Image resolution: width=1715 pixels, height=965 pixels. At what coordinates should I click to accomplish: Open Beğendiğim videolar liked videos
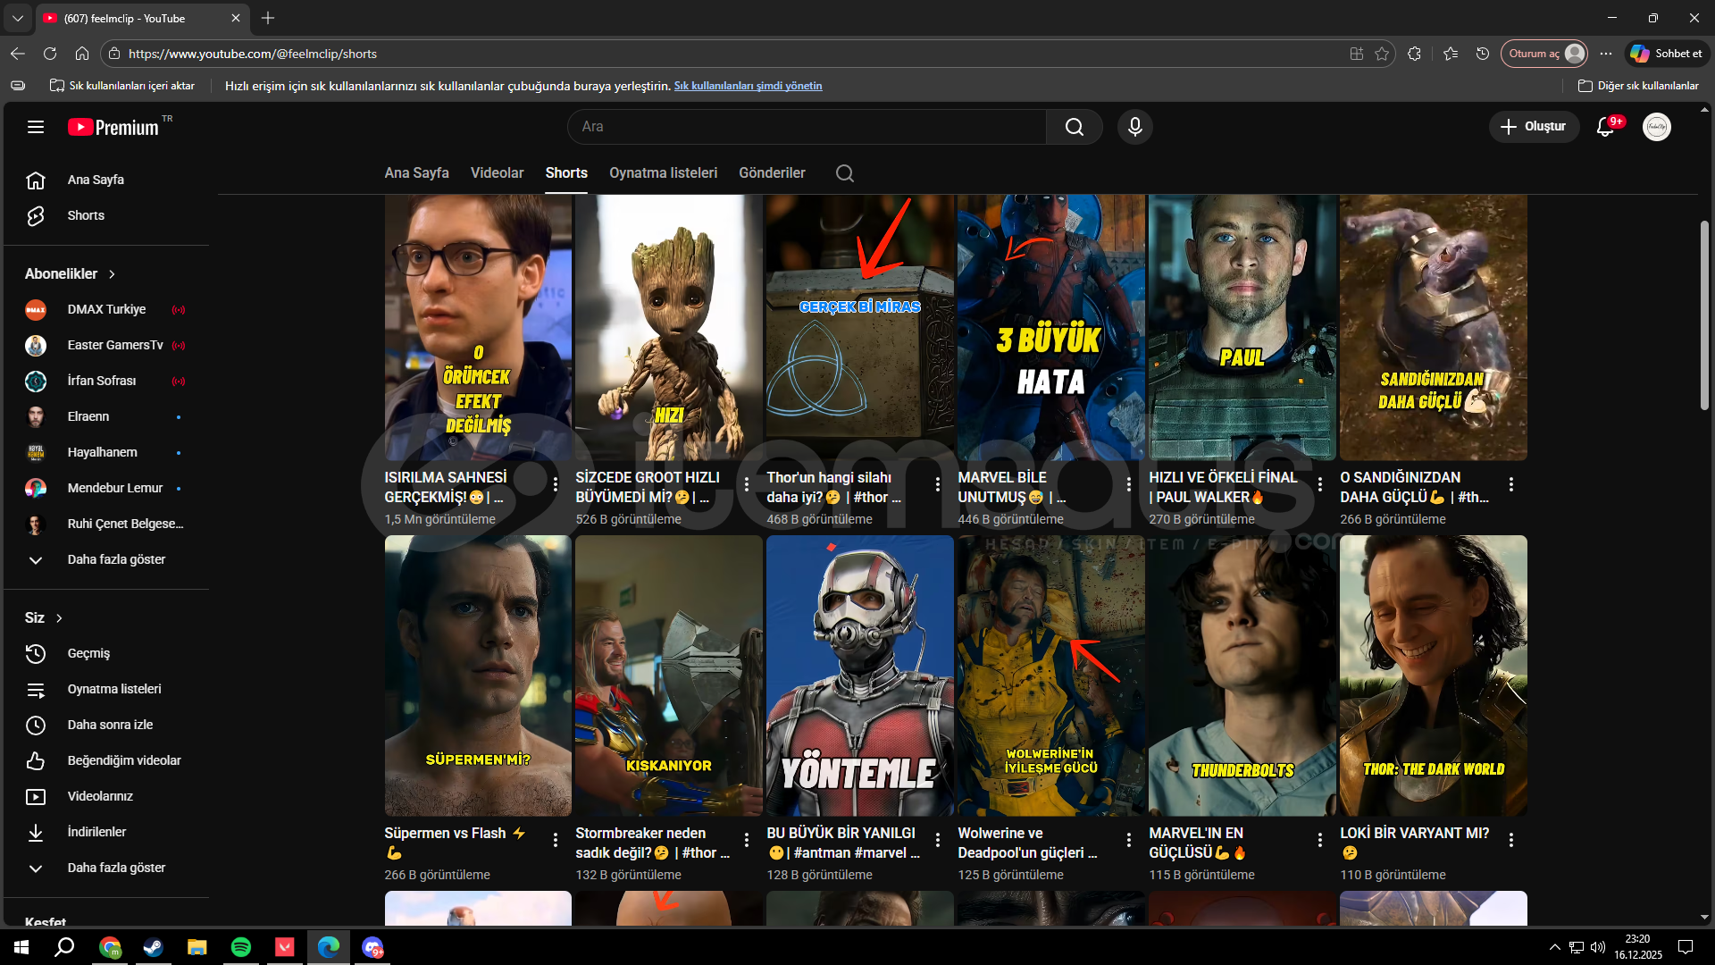[123, 760]
